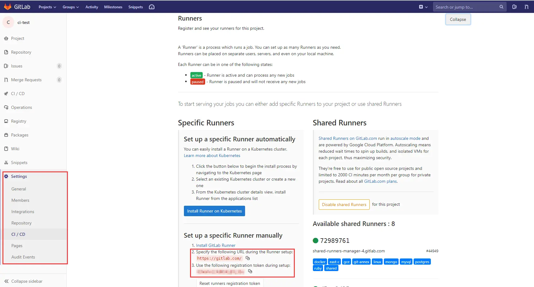Open the Install GitLab Runner link
The height and width of the screenshot is (287, 534).
click(x=216, y=245)
